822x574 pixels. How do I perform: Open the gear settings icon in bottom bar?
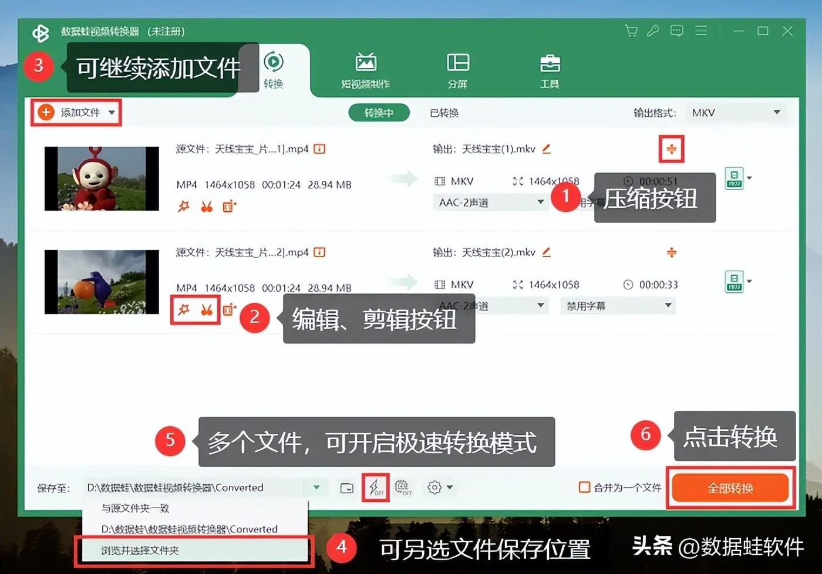[434, 487]
